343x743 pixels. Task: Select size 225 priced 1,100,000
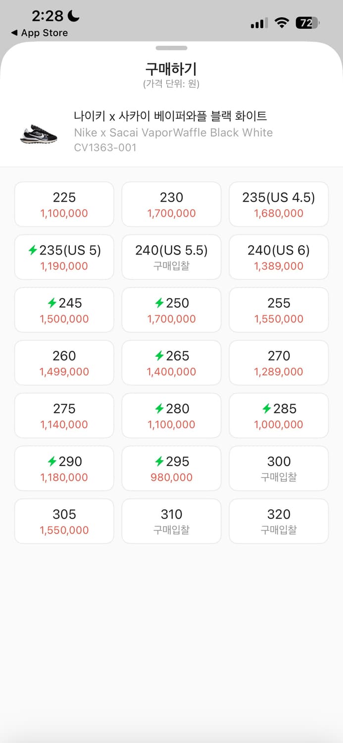coord(64,204)
